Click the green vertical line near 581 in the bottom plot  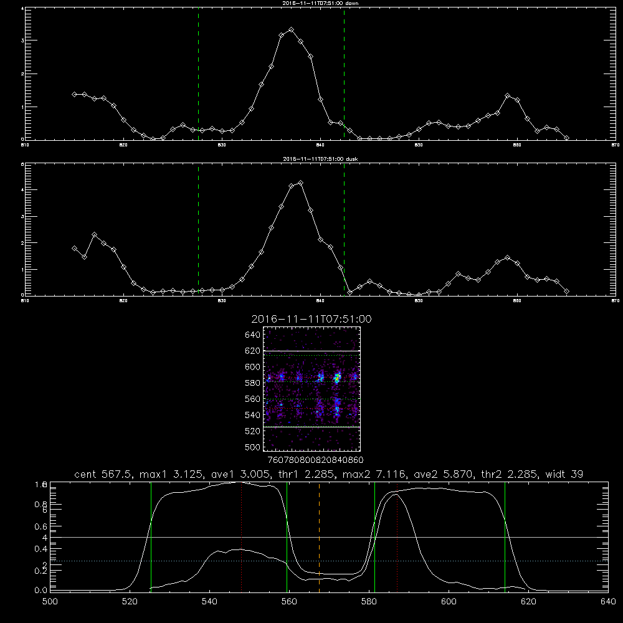pyautogui.click(x=374, y=537)
